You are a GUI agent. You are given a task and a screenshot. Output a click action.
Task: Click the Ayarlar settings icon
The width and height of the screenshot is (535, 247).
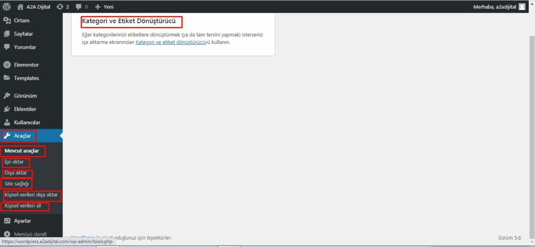(x=7, y=221)
